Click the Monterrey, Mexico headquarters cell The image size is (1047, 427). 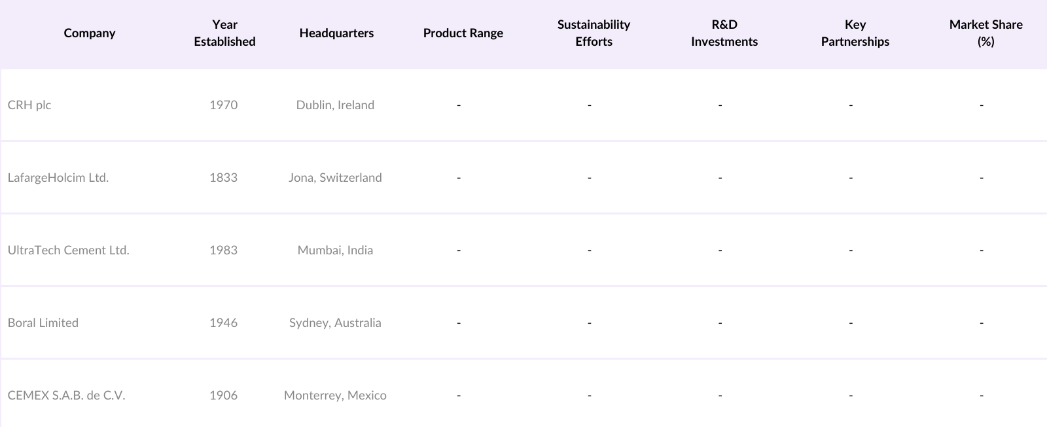pyautogui.click(x=335, y=396)
